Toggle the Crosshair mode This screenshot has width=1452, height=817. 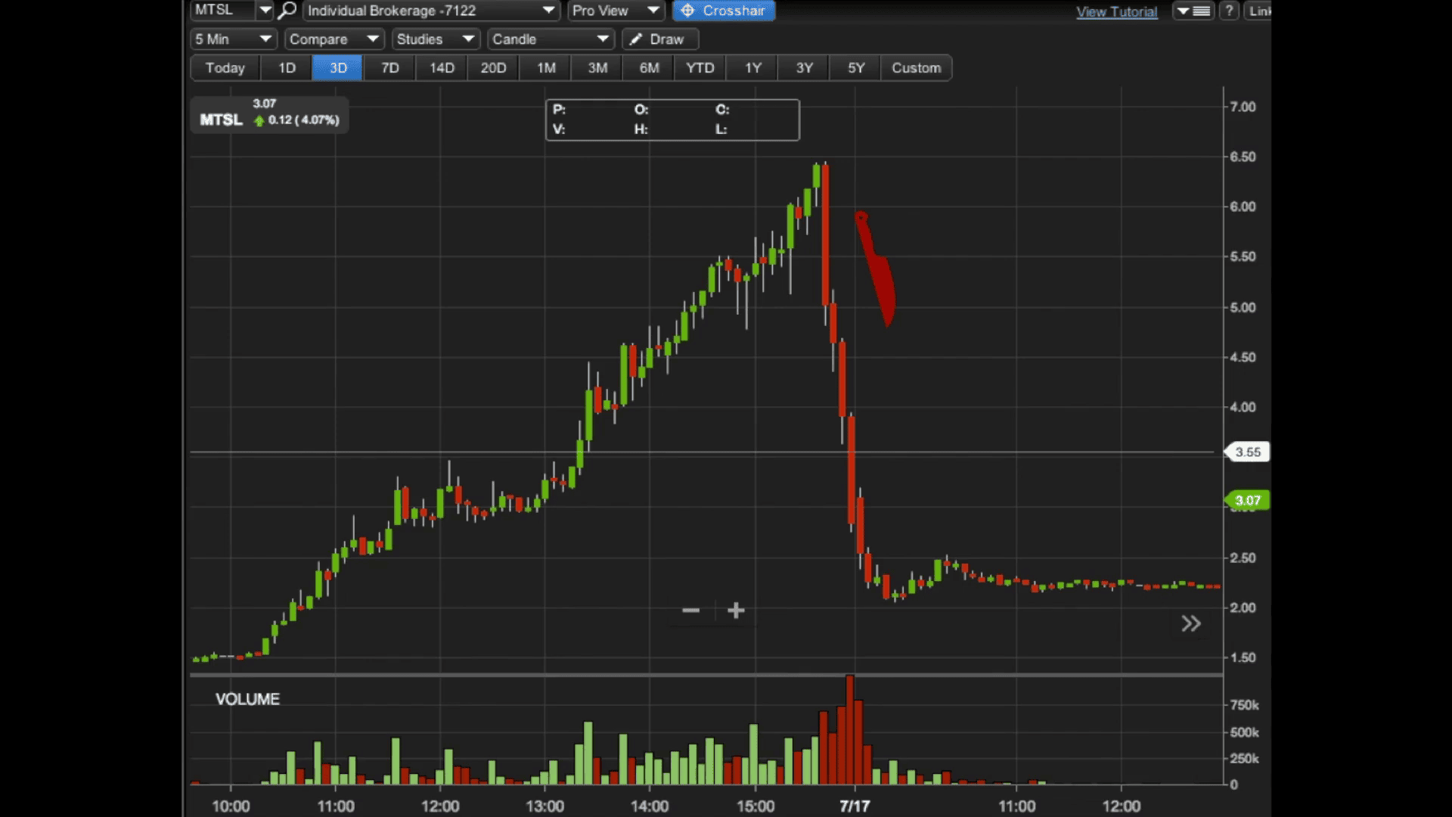(x=724, y=11)
